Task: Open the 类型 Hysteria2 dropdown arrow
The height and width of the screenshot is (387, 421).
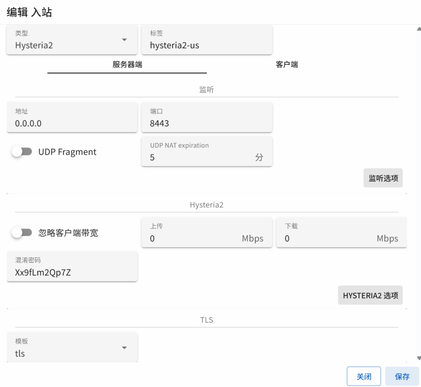Action: click(x=124, y=40)
